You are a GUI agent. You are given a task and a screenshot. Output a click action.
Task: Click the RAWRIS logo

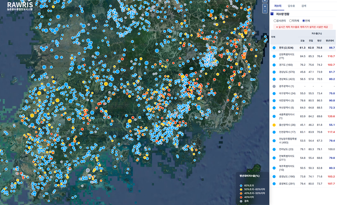click(x=20, y=6)
